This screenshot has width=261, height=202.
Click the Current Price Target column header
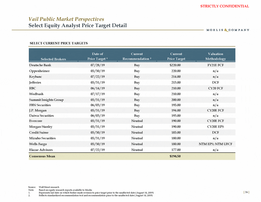tap(176, 56)
